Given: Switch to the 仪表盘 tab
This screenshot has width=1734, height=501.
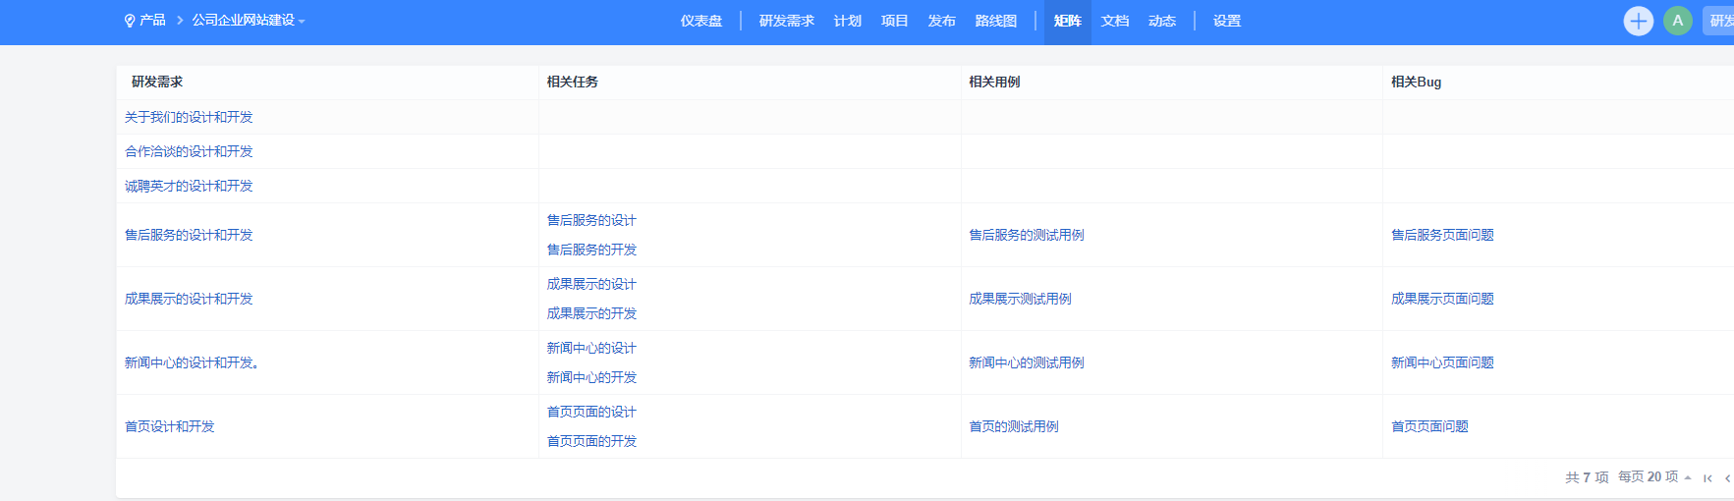Looking at the screenshot, I should pyautogui.click(x=701, y=21).
